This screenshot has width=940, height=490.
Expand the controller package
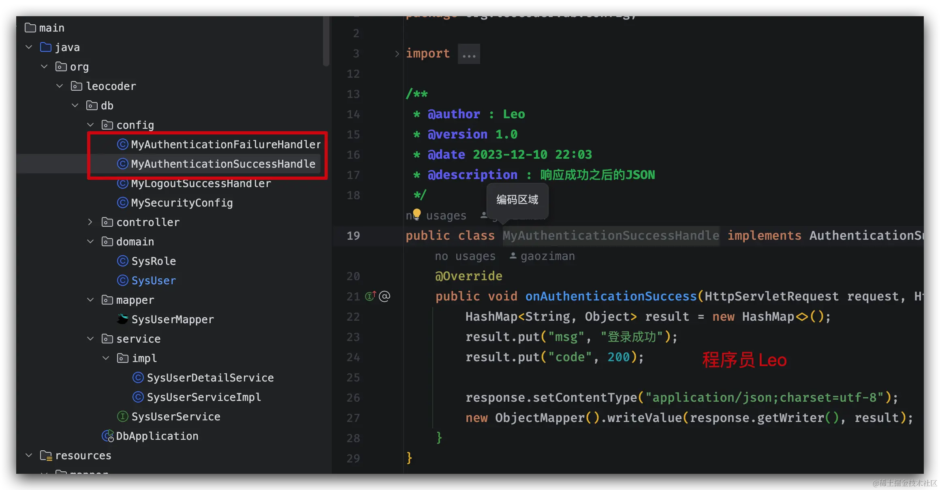click(90, 222)
